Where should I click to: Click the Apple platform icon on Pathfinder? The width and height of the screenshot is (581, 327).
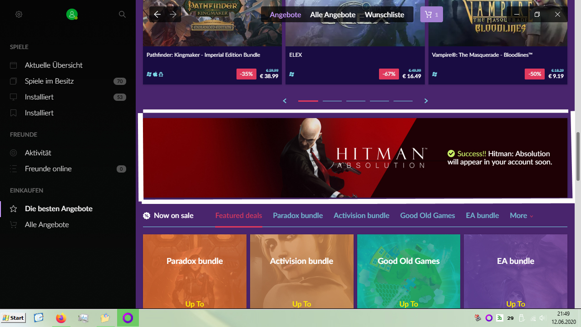(x=155, y=74)
